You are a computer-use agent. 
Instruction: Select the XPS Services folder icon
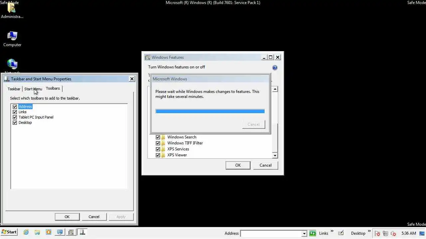pyautogui.click(x=163, y=149)
